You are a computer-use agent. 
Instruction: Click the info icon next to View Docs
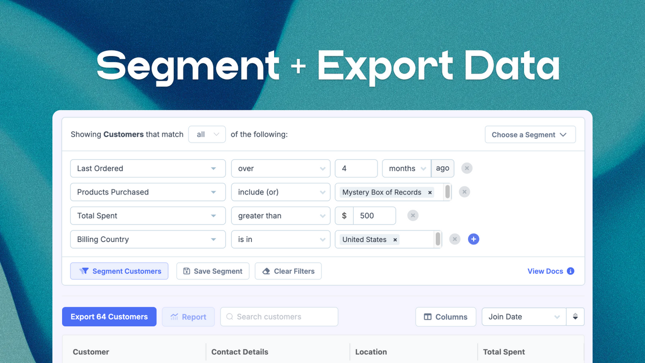[570, 271]
